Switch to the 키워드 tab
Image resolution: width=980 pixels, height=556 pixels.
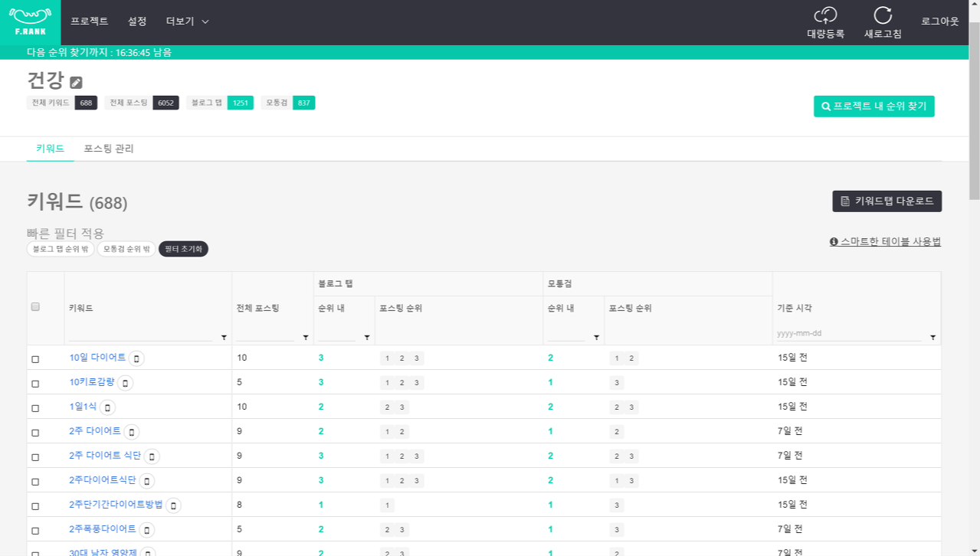click(50, 149)
